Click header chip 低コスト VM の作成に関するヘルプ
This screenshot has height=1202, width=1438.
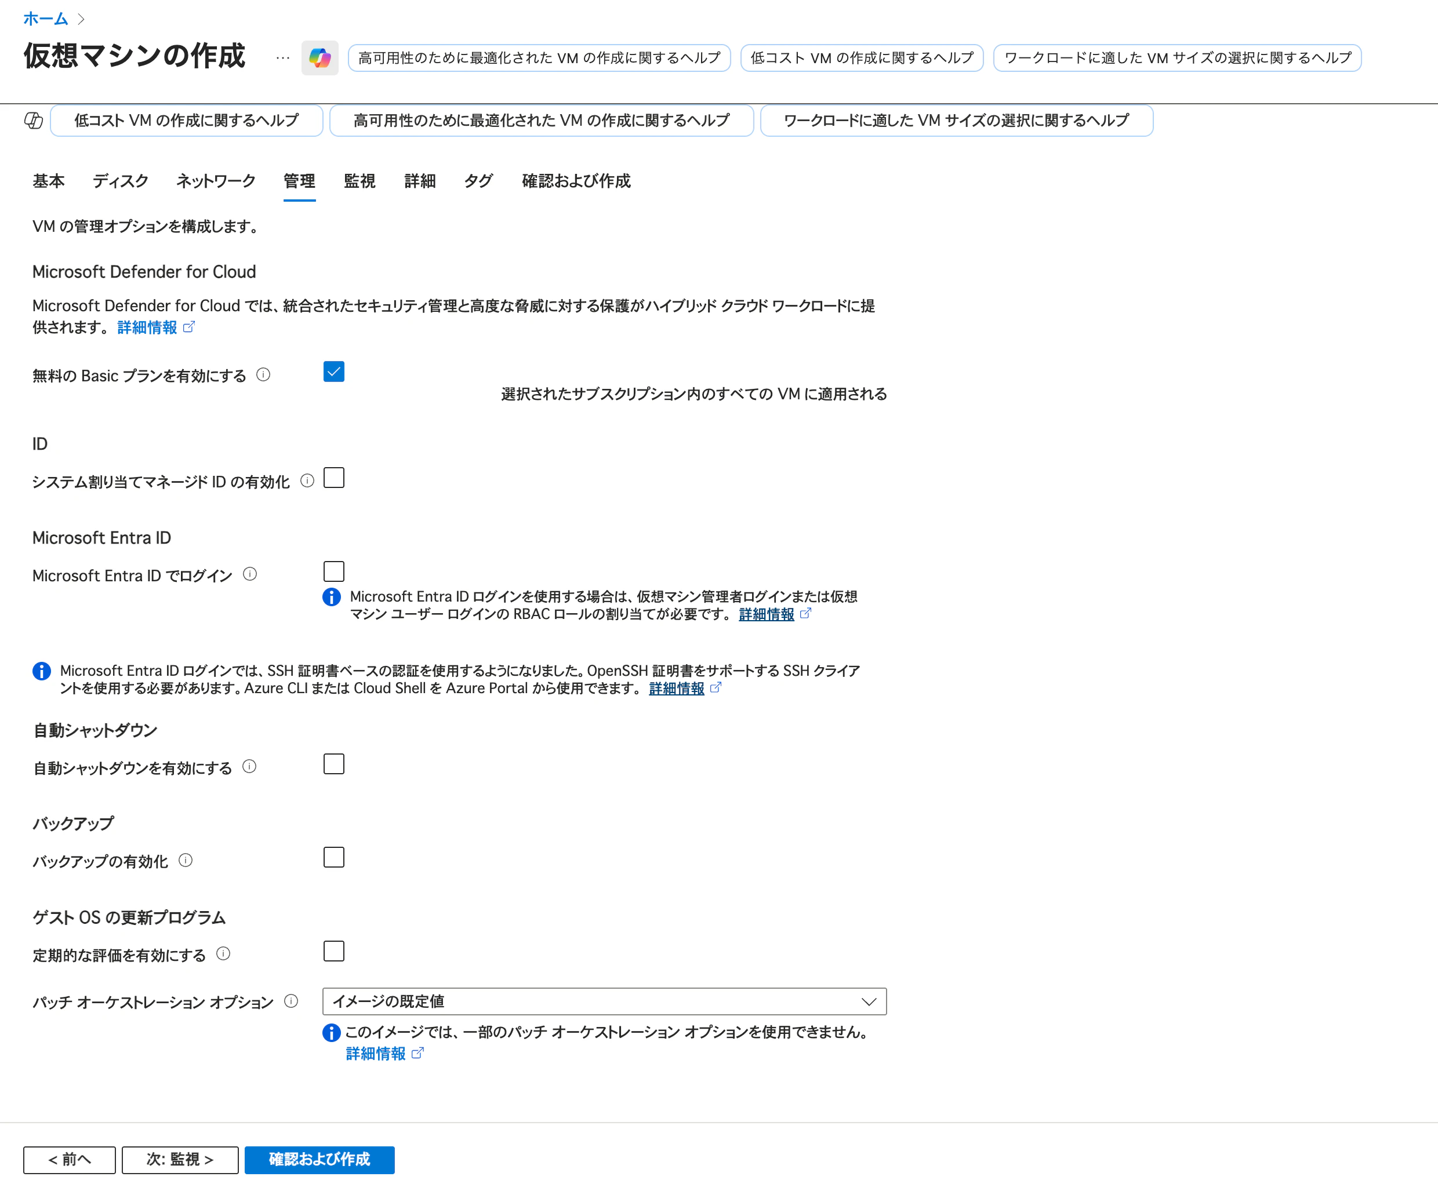coord(862,58)
